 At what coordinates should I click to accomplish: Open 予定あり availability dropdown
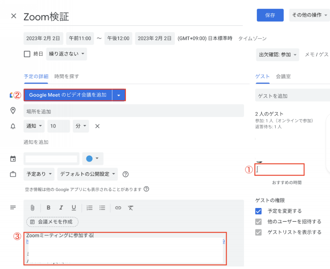click(x=39, y=174)
